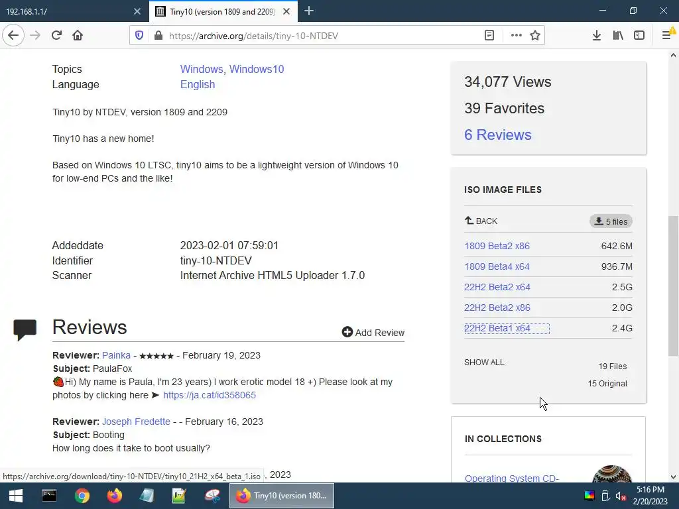Bookmark this page with the star

coord(535,36)
